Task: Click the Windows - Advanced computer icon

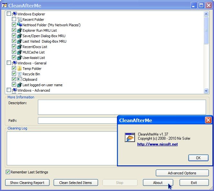Action: click(14, 90)
